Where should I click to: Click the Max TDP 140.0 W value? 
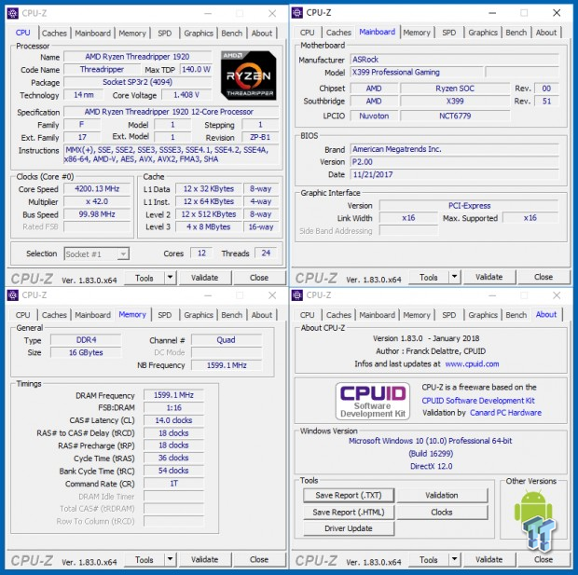[x=196, y=69]
